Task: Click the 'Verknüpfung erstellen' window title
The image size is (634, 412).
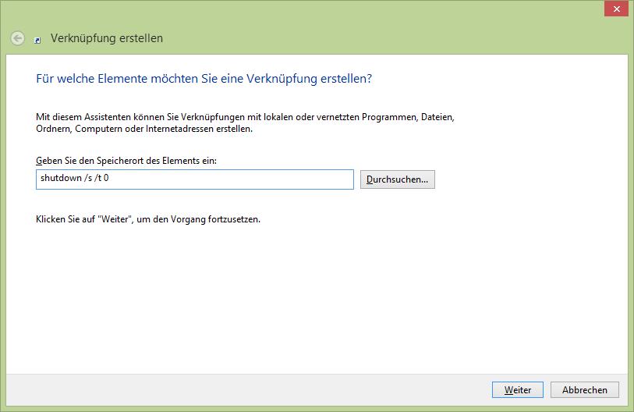Action: pos(107,38)
